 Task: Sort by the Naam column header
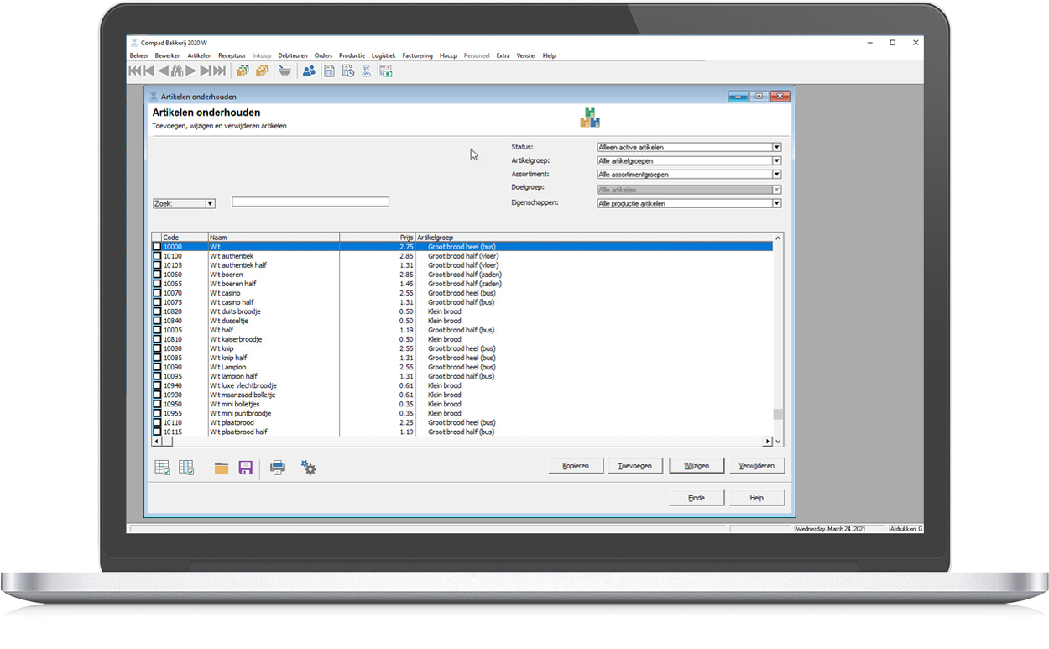[274, 238]
